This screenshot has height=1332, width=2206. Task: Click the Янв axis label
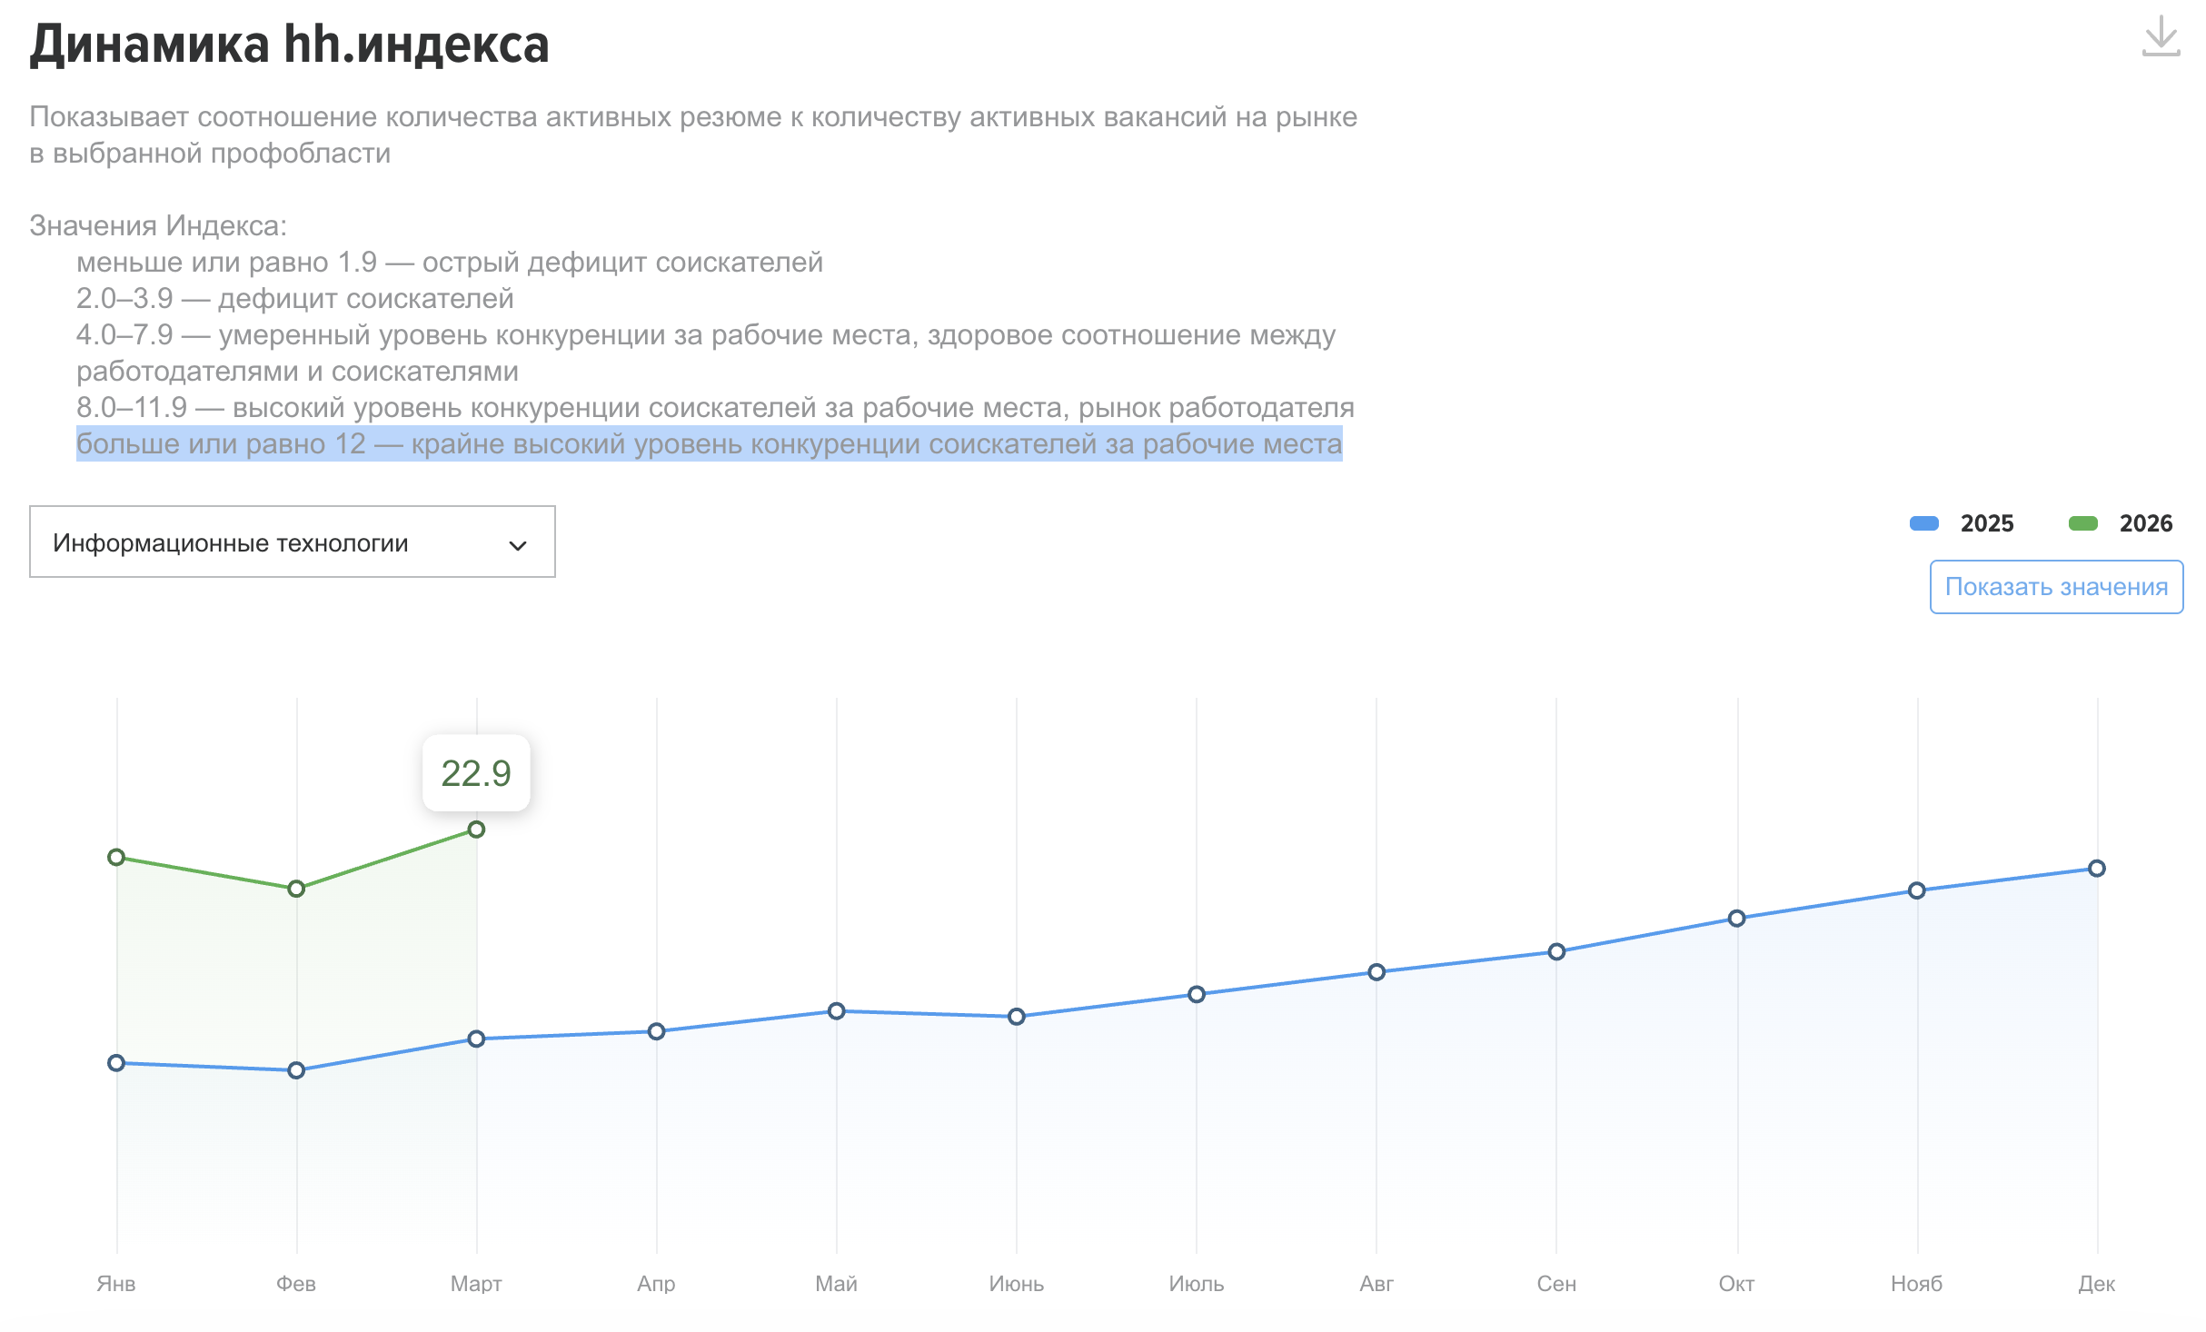coord(116,1284)
